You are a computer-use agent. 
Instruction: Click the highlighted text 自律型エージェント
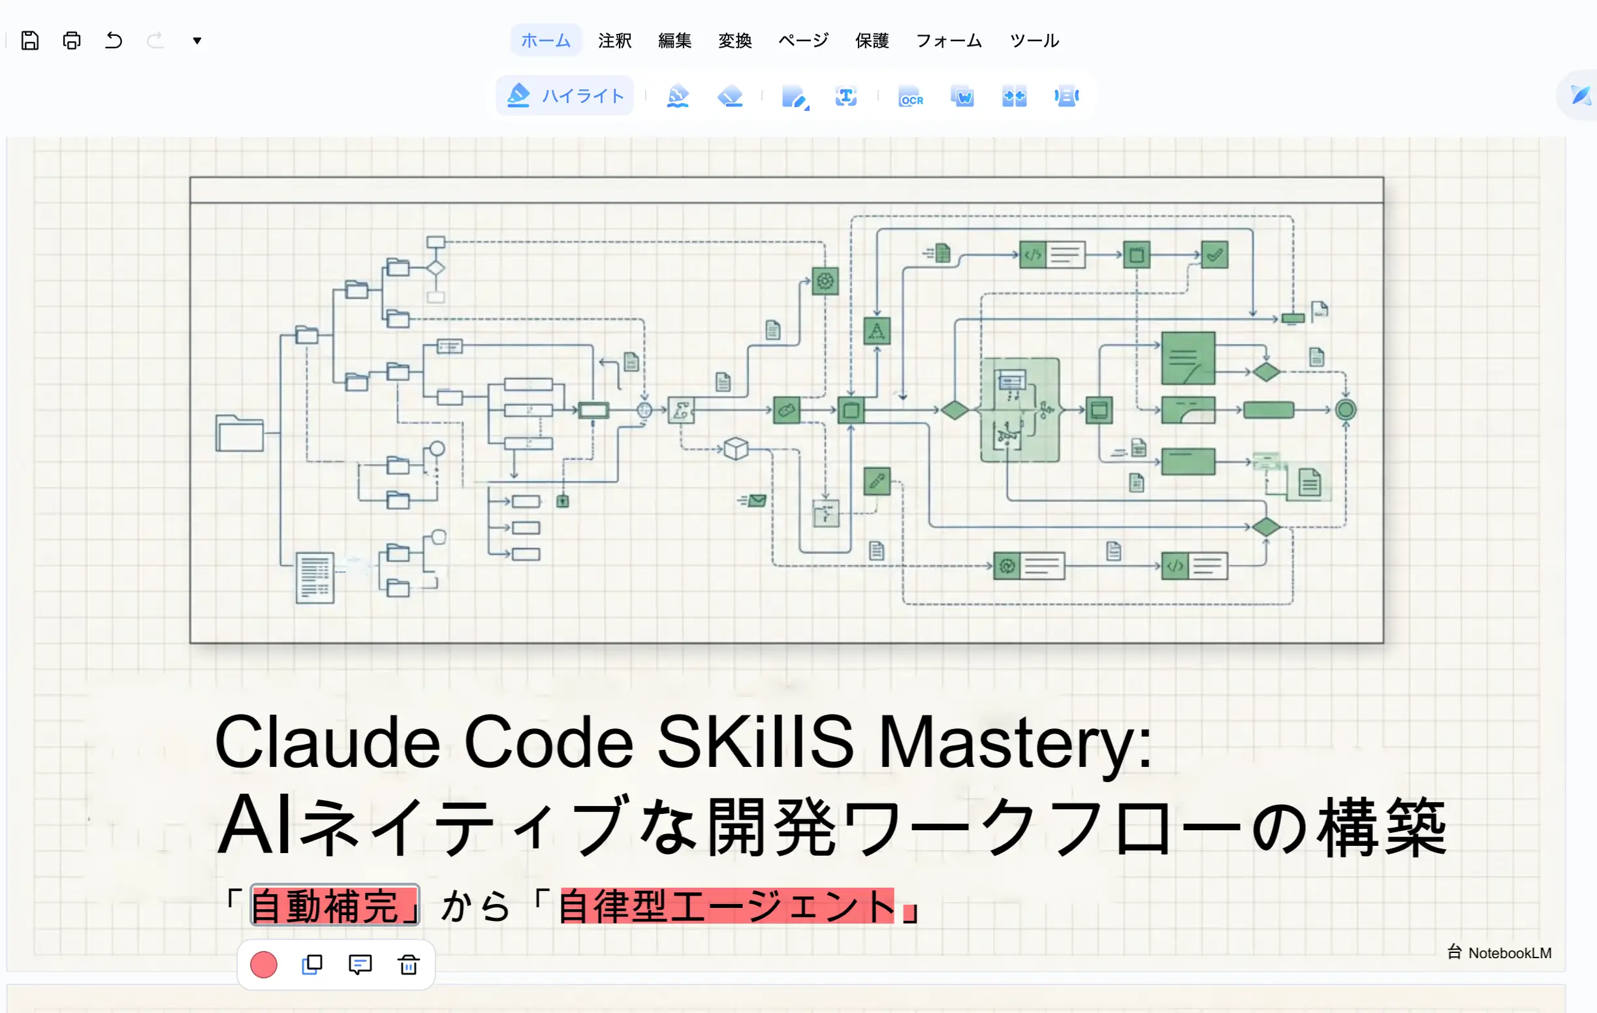pyautogui.click(x=727, y=905)
